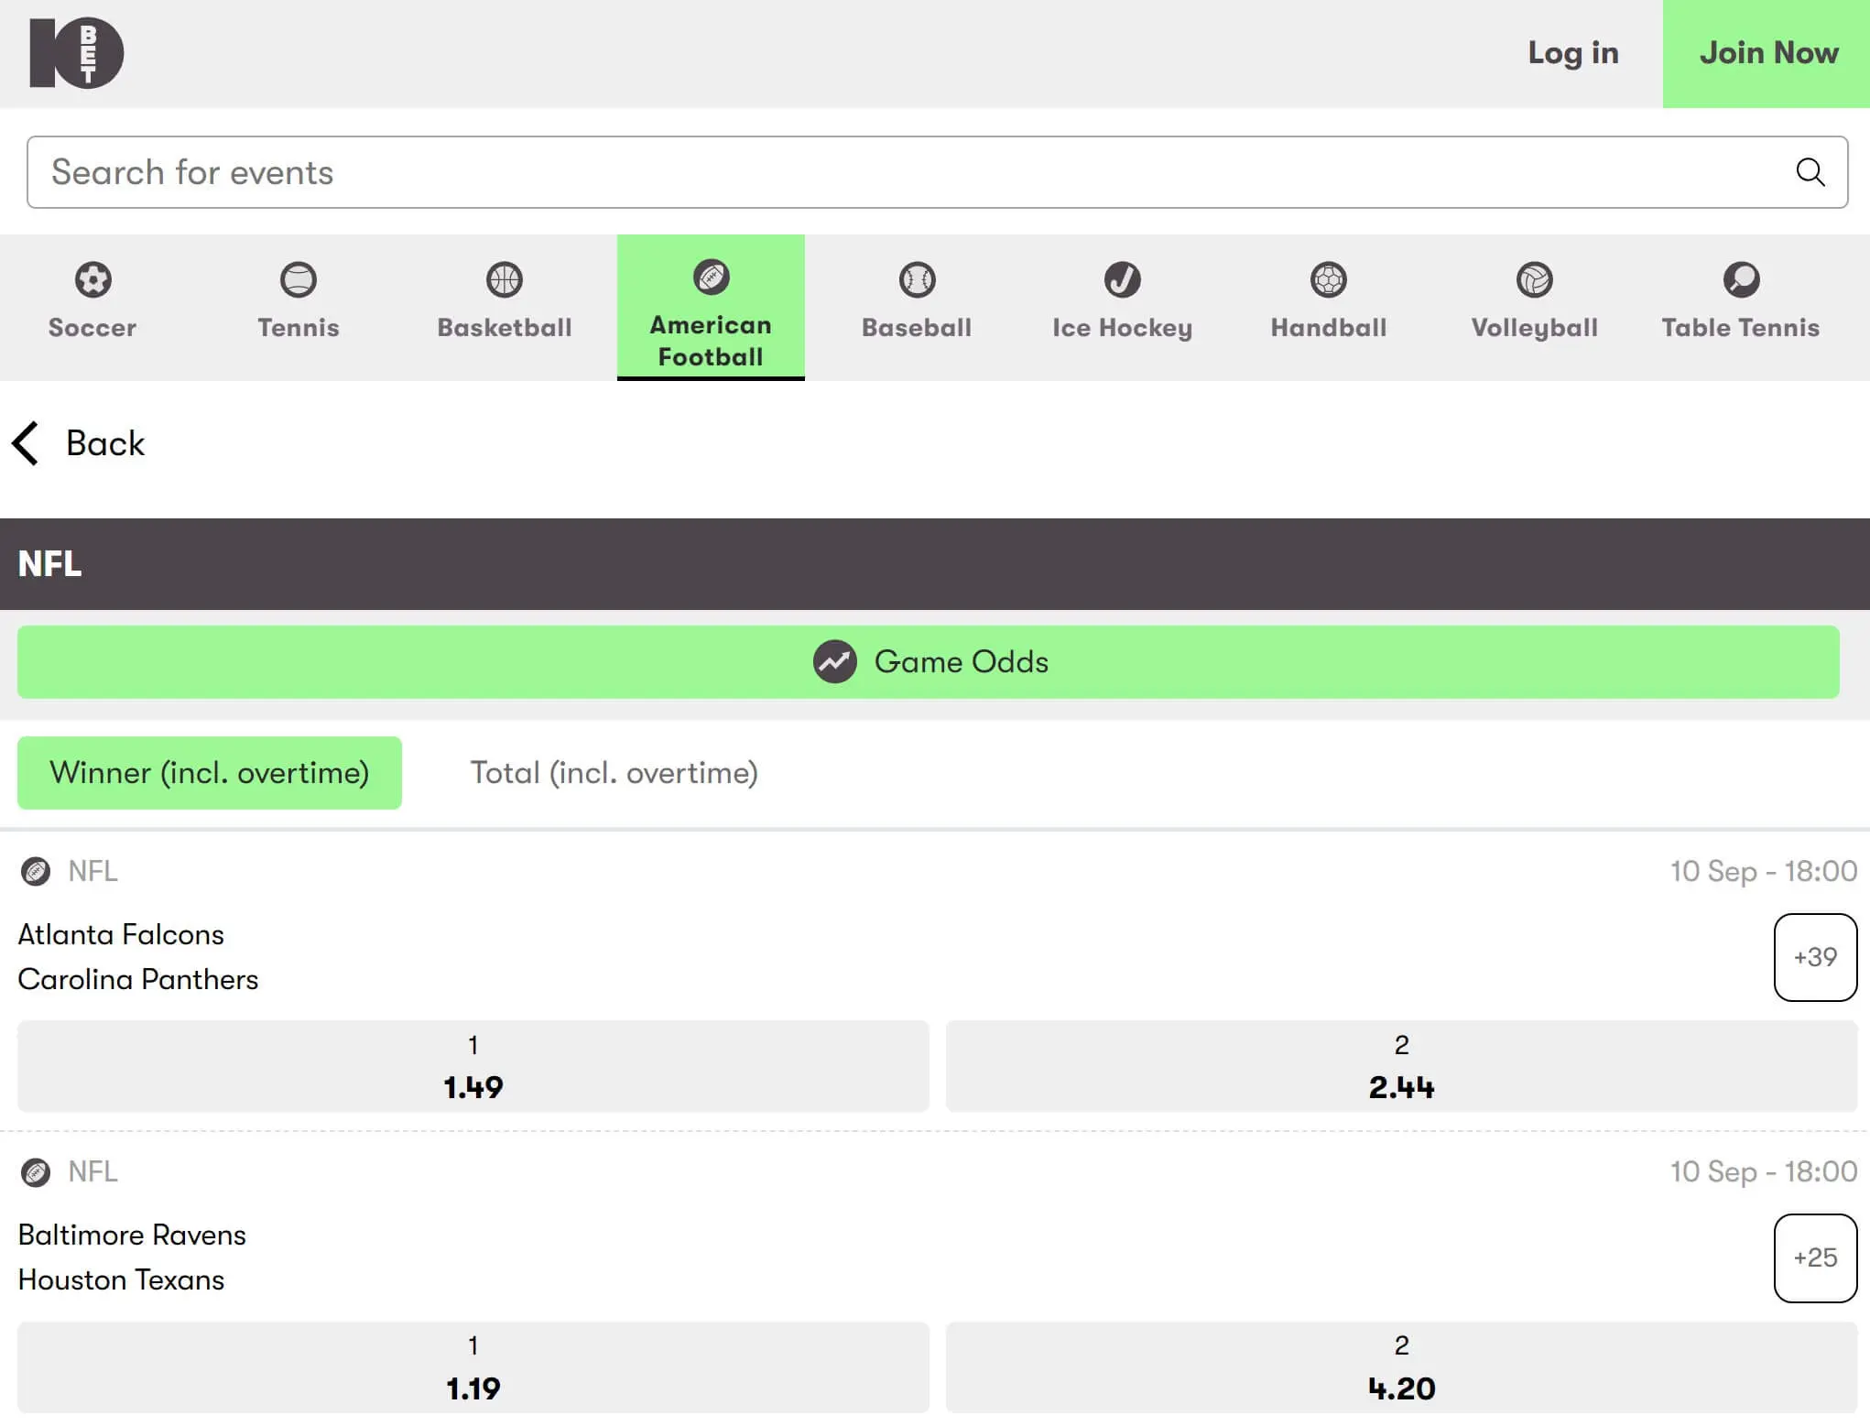Click the 10bet logo

77,53
